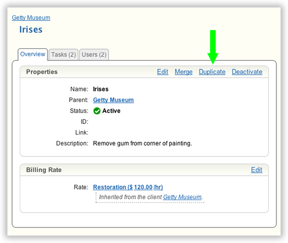Open the Getty Museum breadcrumb link at top
Image resolution: width=288 pixels, height=243 pixels.
[31, 17]
